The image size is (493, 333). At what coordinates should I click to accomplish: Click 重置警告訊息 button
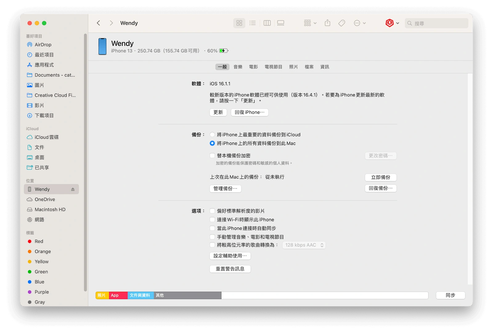pyautogui.click(x=230, y=269)
